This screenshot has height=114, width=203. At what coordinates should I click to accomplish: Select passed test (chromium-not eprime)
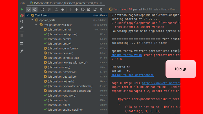tap(63, 34)
